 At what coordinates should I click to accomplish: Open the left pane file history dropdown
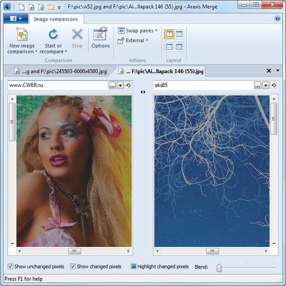click(120, 85)
